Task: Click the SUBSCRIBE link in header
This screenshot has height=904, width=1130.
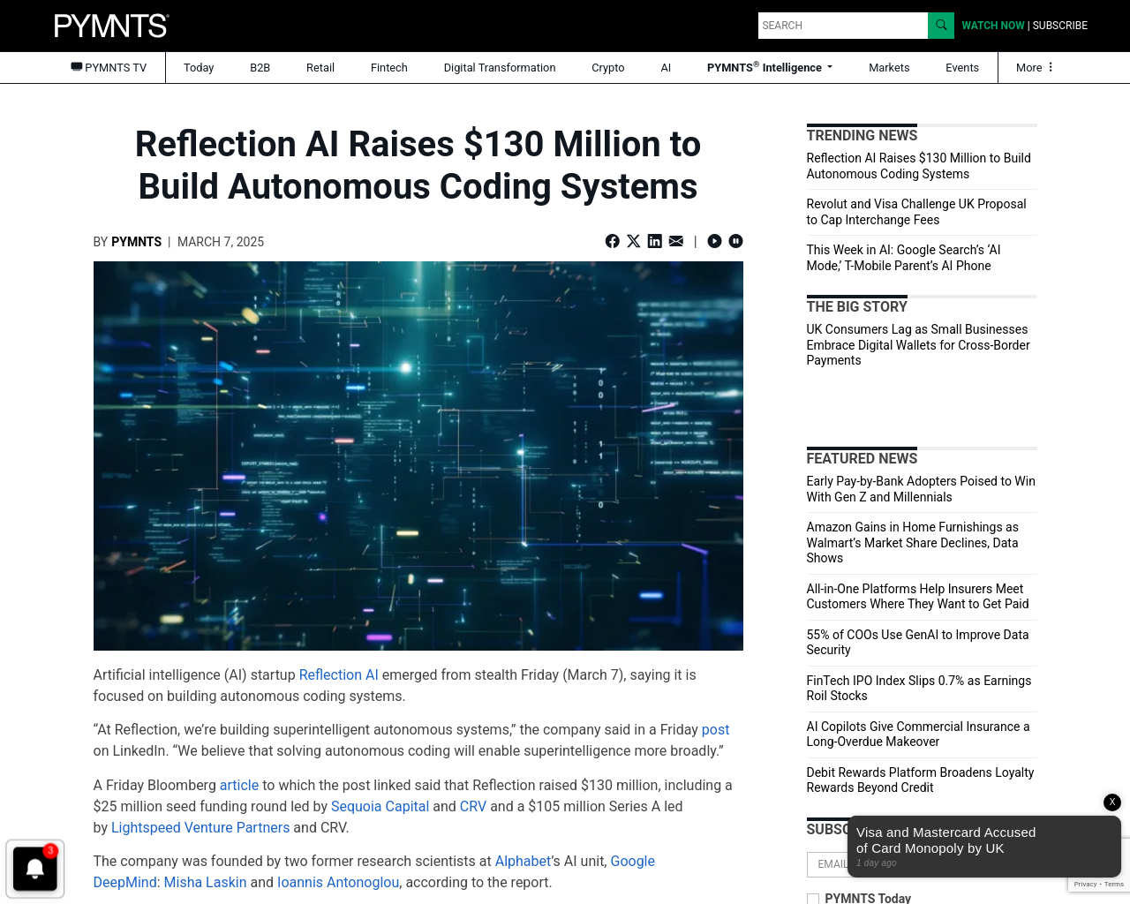Action: pyautogui.click(x=1060, y=26)
